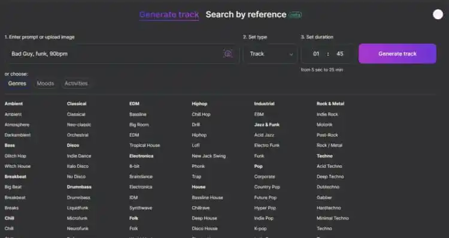Select the Funk genre
This screenshot has height=238, width=449.
[259, 156]
